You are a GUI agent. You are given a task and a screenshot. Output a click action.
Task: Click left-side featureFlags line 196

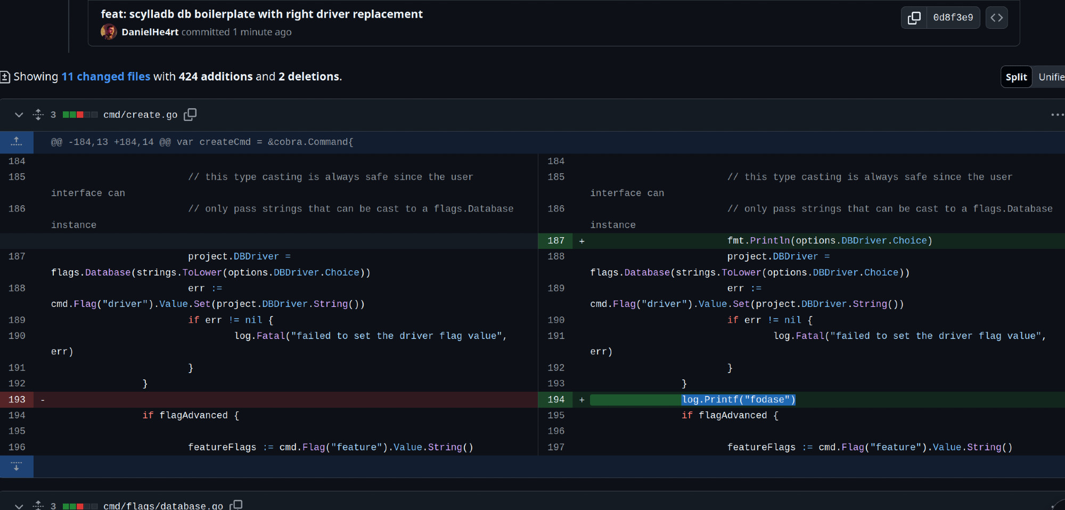(x=331, y=447)
